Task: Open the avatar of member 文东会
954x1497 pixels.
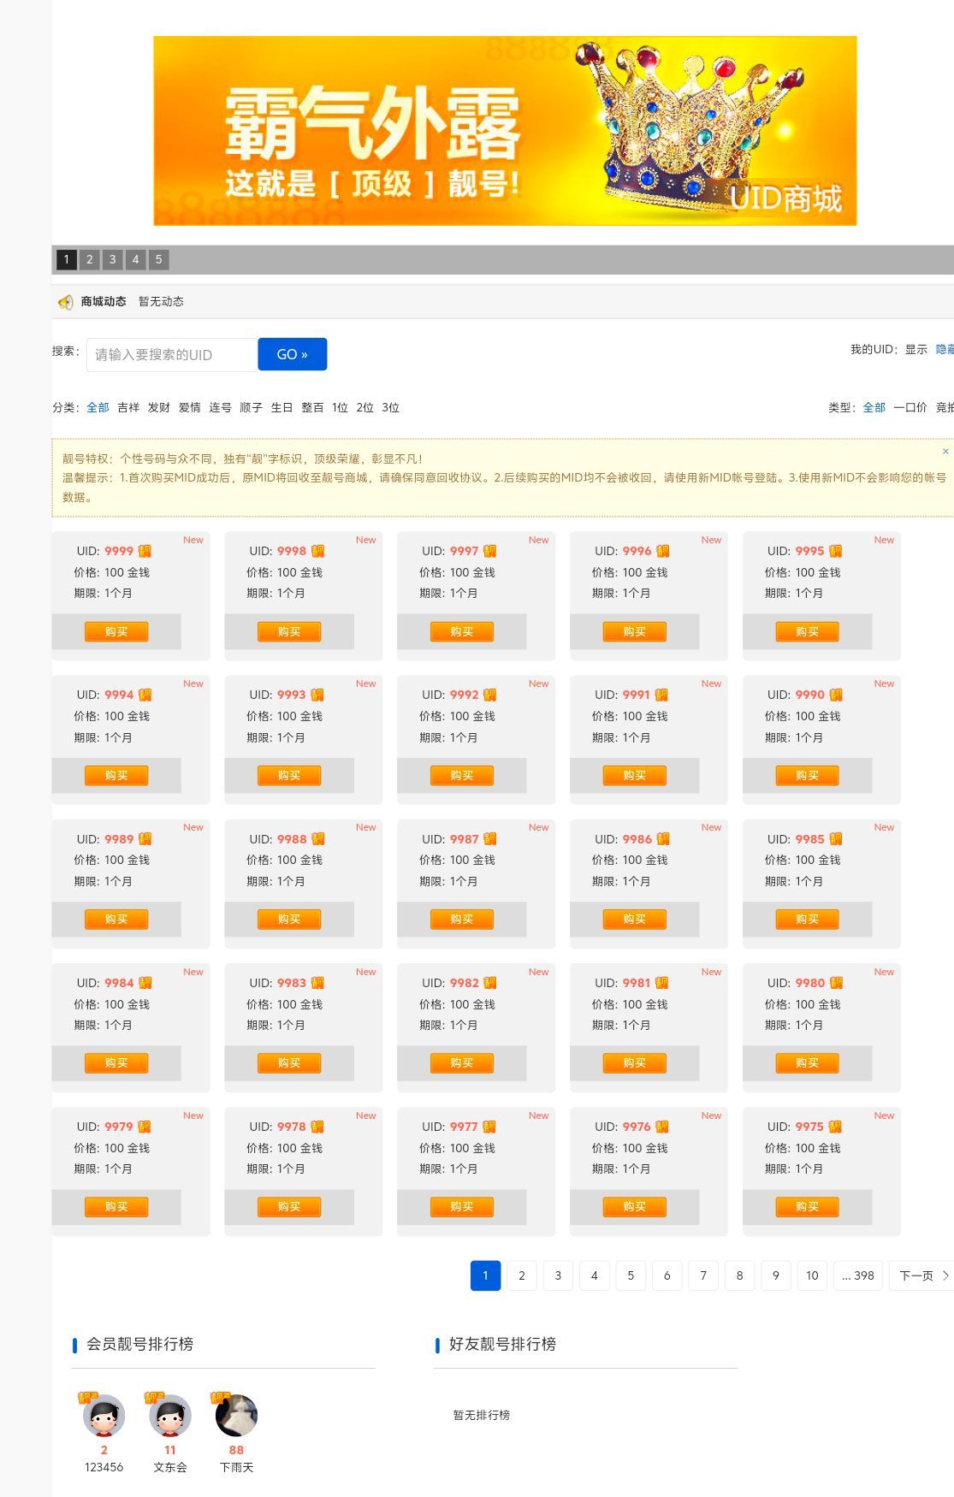Action: click(x=170, y=1416)
